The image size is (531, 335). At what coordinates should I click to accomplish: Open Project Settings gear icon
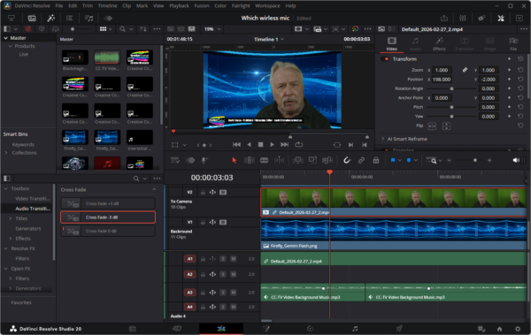pyautogui.click(x=518, y=329)
